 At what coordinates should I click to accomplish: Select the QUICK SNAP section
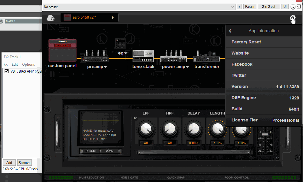click(x=176, y=177)
